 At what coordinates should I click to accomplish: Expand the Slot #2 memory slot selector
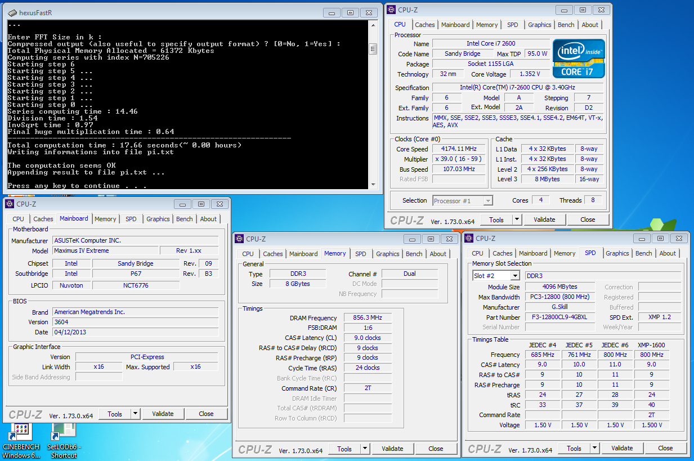515,276
